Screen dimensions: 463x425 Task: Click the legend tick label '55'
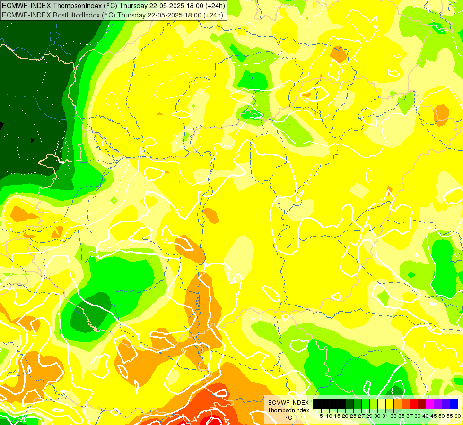450,416
